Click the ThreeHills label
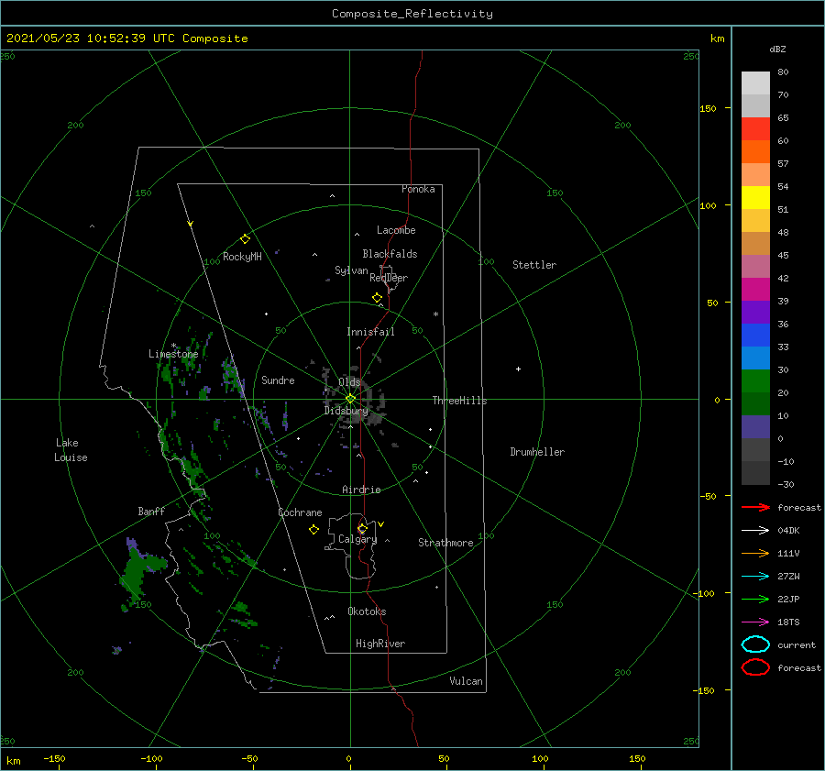The height and width of the screenshot is (771, 825). [x=459, y=401]
